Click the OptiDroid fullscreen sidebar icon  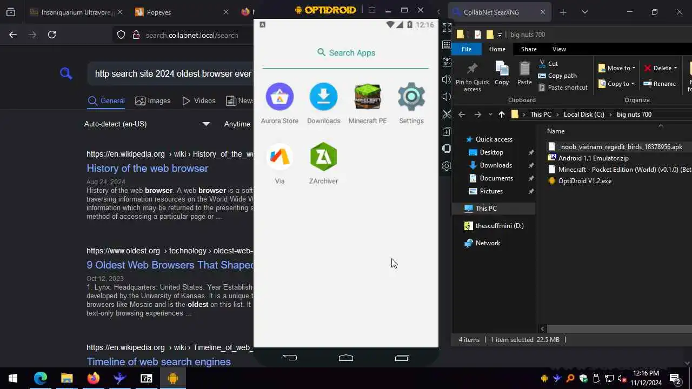point(447,27)
